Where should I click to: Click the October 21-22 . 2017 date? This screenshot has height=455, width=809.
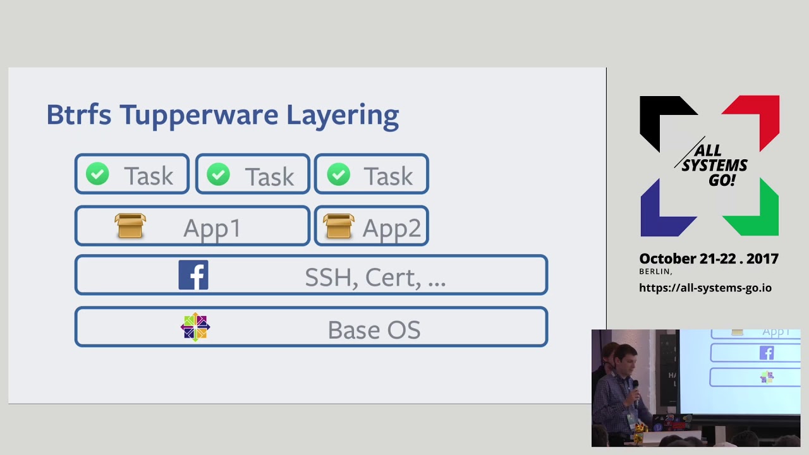tap(709, 258)
